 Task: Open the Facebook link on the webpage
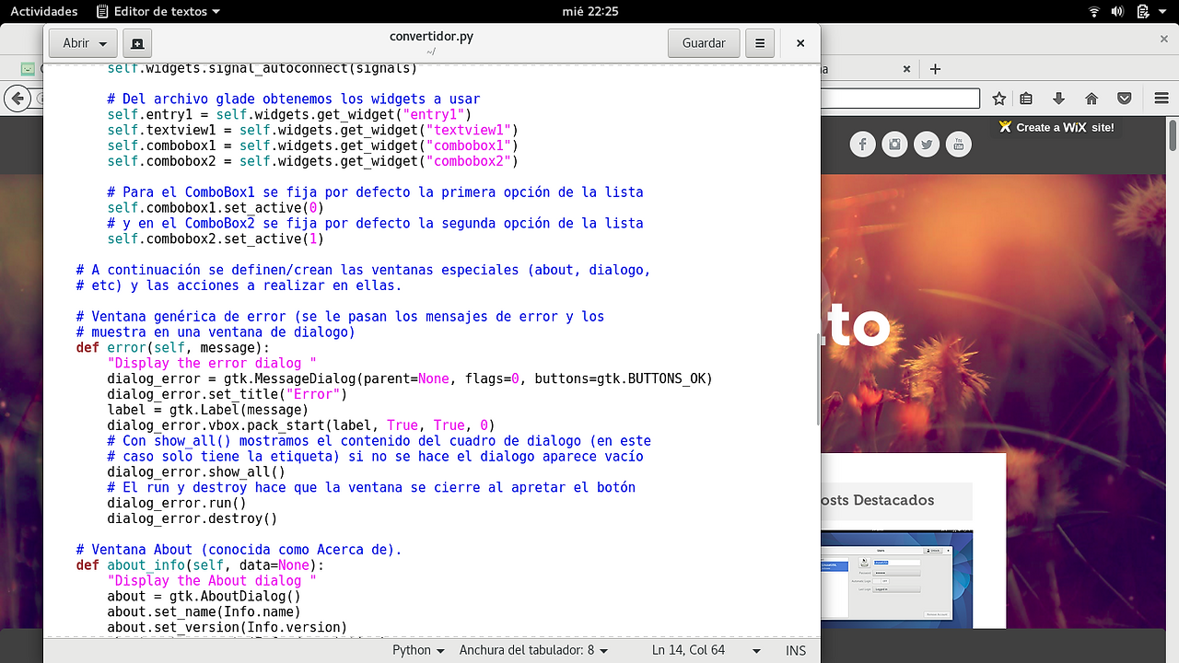click(863, 145)
